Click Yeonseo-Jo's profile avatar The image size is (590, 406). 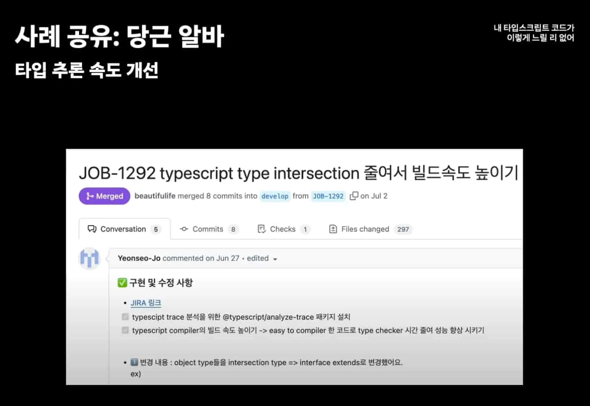pos(89,258)
